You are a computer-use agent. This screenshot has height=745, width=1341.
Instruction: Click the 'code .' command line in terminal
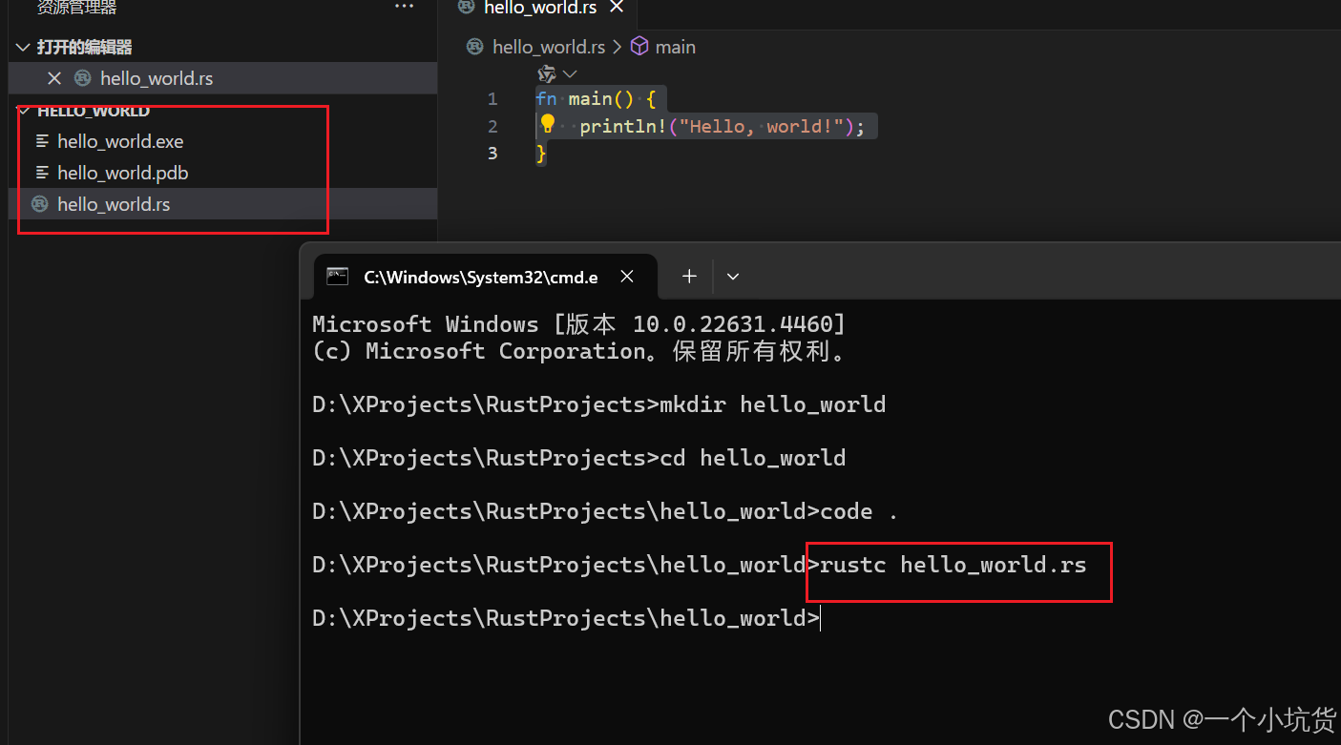pos(605,511)
